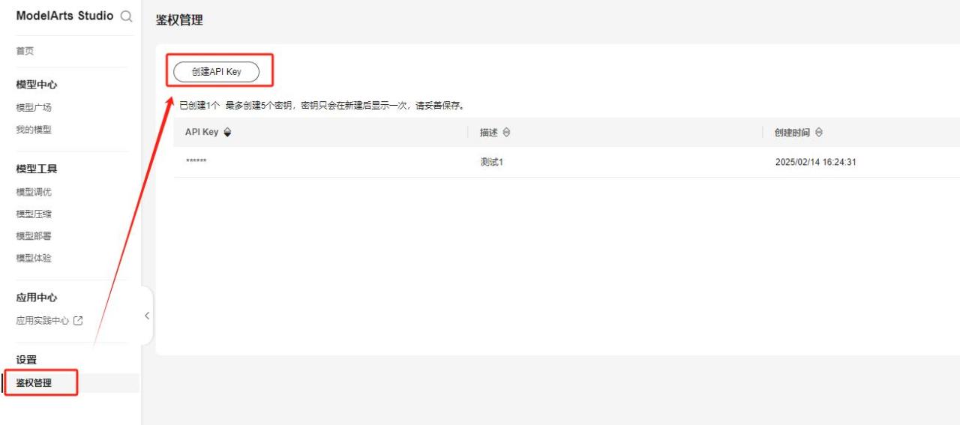
Task: Open 应用实践中心 link
Action: [43, 321]
